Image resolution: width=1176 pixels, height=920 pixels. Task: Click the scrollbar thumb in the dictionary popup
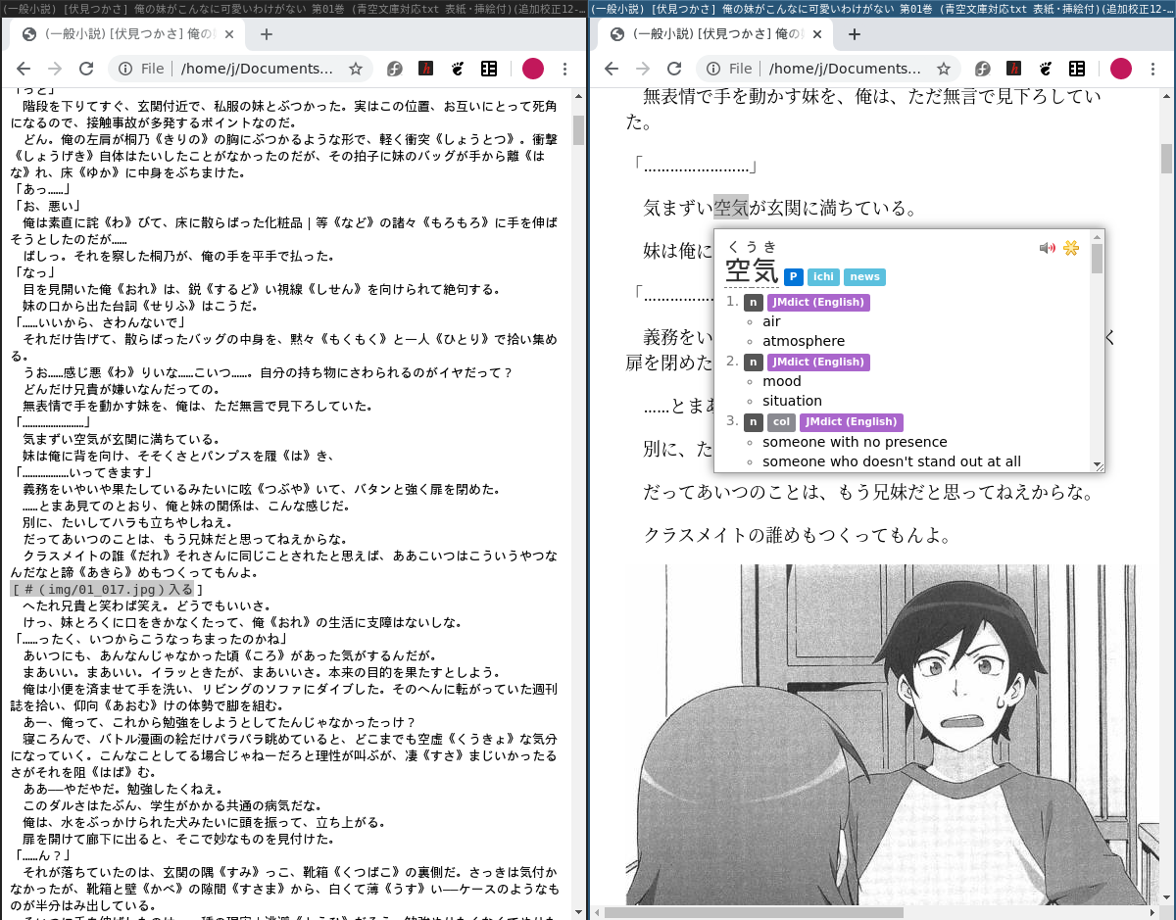click(1097, 259)
